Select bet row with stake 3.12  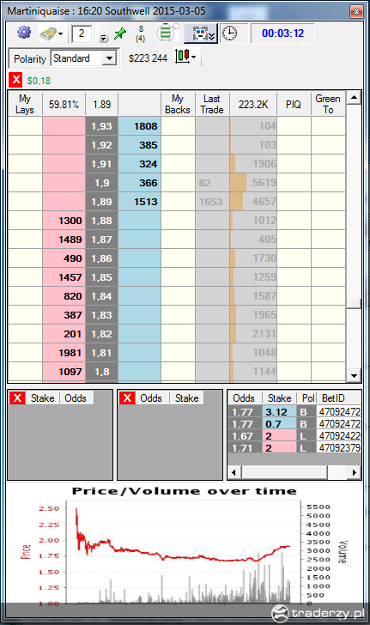click(x=294, y=412)
